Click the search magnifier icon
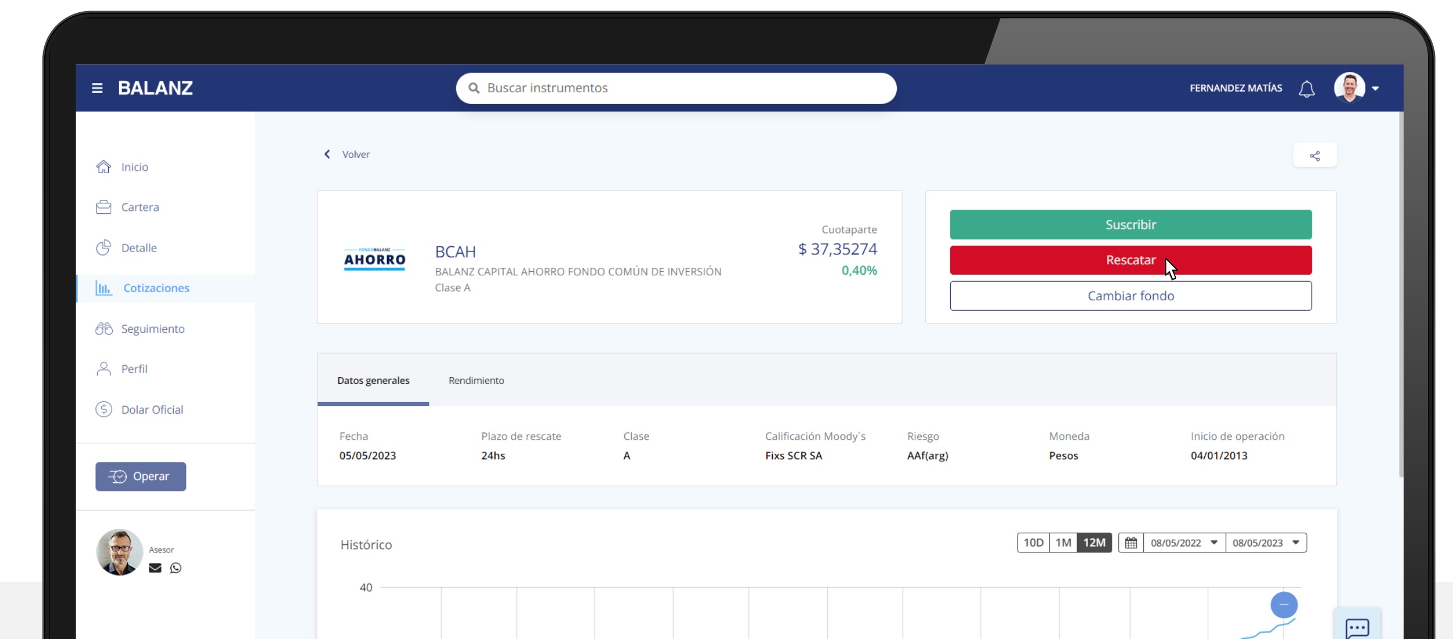The image size is (1453, 639). [474, 88]
